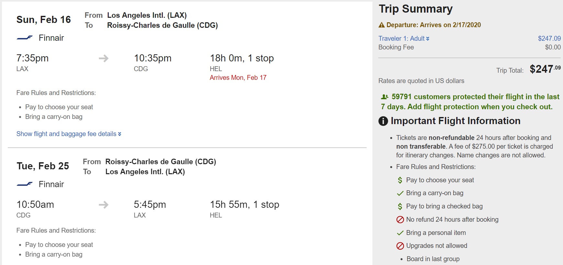Click the arrow between 10:50am and 5:45pm
The height and width of the screenshot is (265, 563).
[x=104, y=205]
